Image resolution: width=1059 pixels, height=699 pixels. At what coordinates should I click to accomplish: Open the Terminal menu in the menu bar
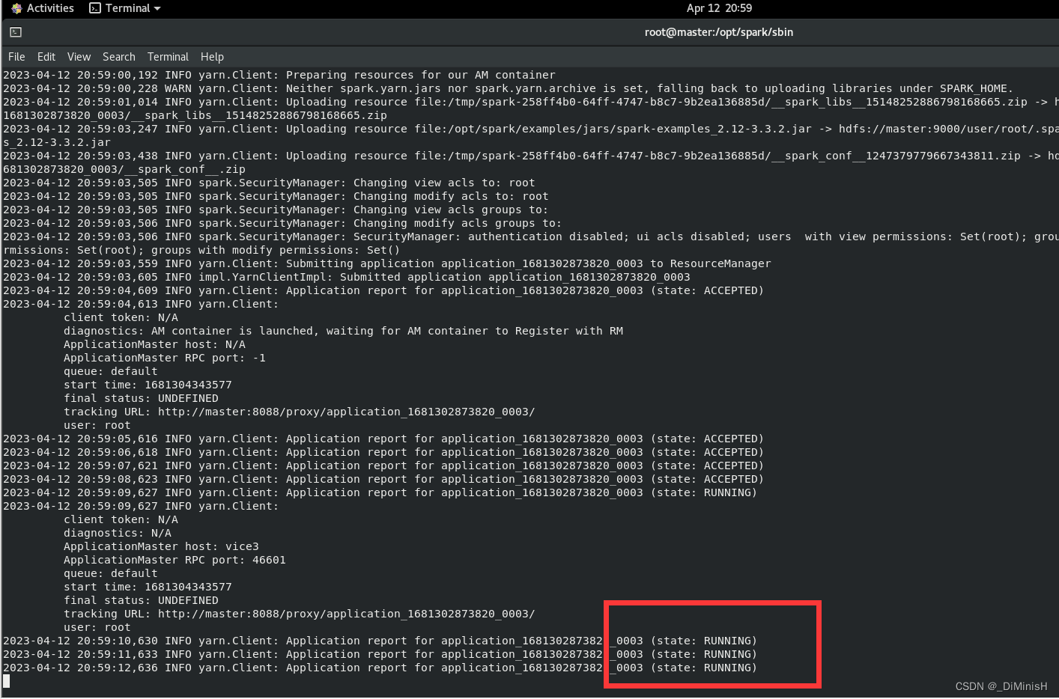(168, 57)
